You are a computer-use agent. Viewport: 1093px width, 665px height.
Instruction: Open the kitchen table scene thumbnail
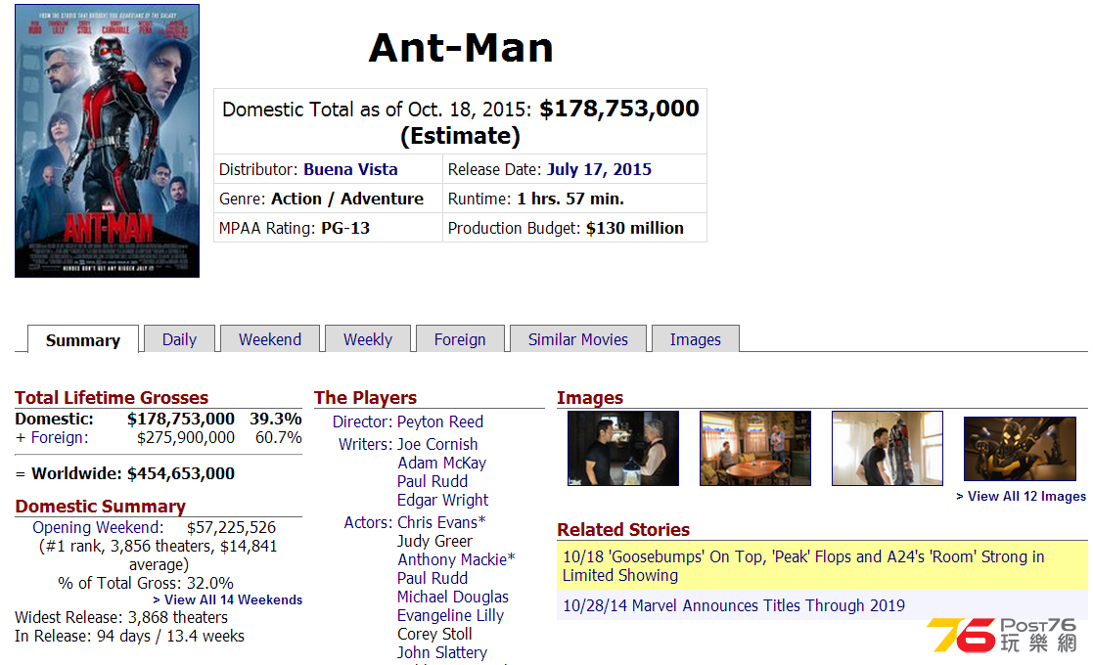pos(754,449)
